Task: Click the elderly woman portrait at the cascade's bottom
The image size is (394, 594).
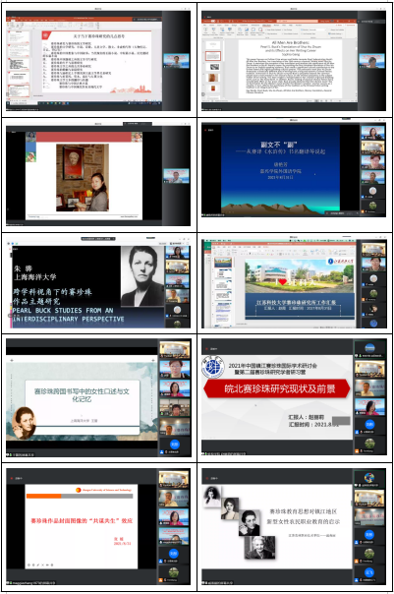Action: click(259, 548)
